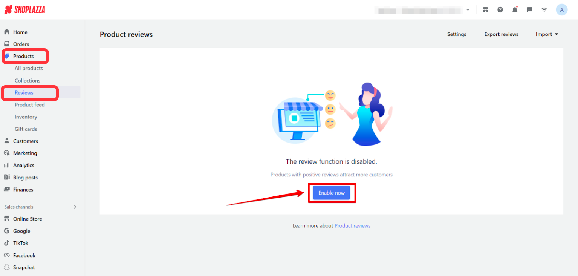The height and width of the screenshot is (276, 578).
Task: Click the storefront icon in top bar
Action: pyautogui.click(x=485, y=10)
